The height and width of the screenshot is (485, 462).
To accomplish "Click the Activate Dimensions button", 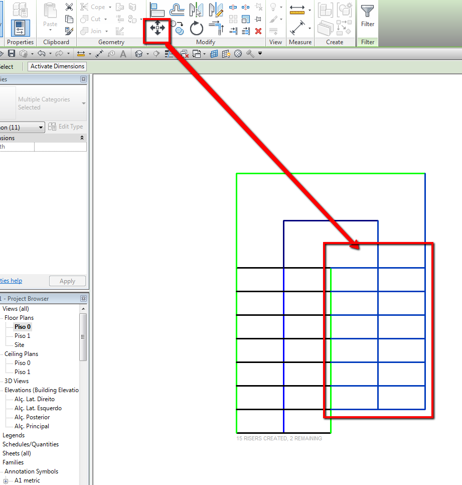I will pos(57,66).
